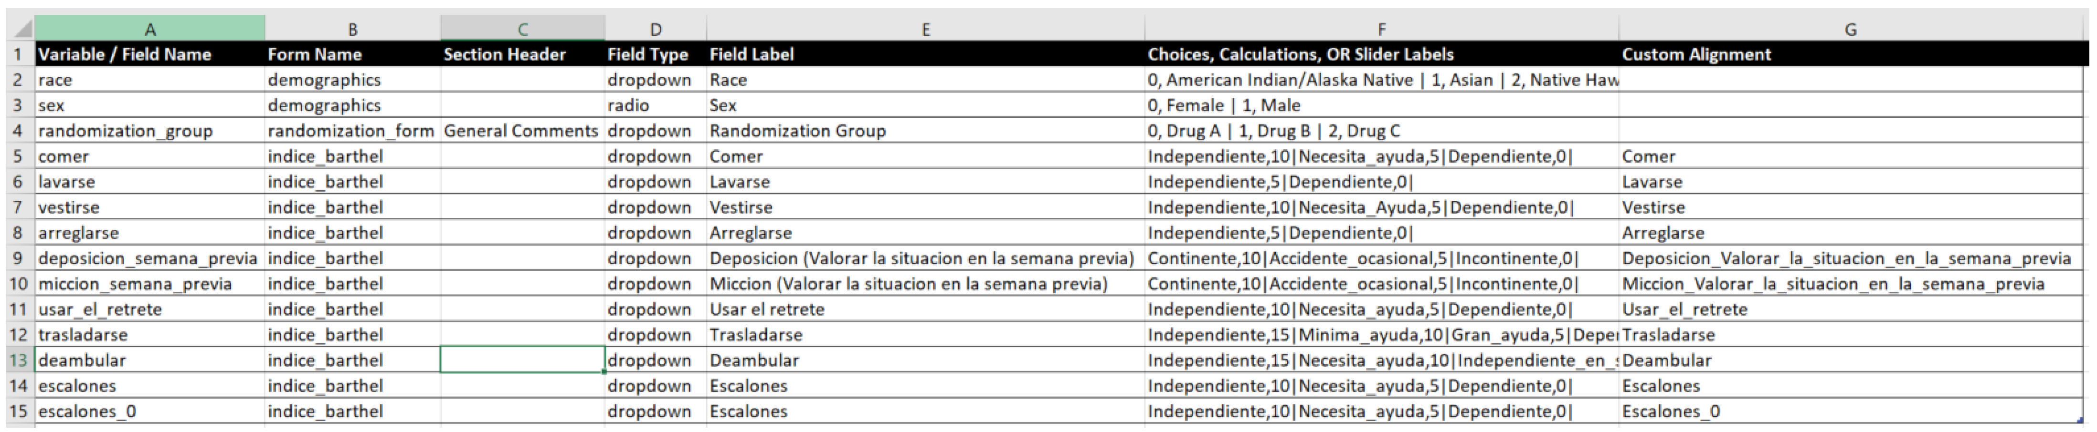Click the 'race' variable name cell
This screenshot has height=432, width=2097.
[x=149, y=80]
